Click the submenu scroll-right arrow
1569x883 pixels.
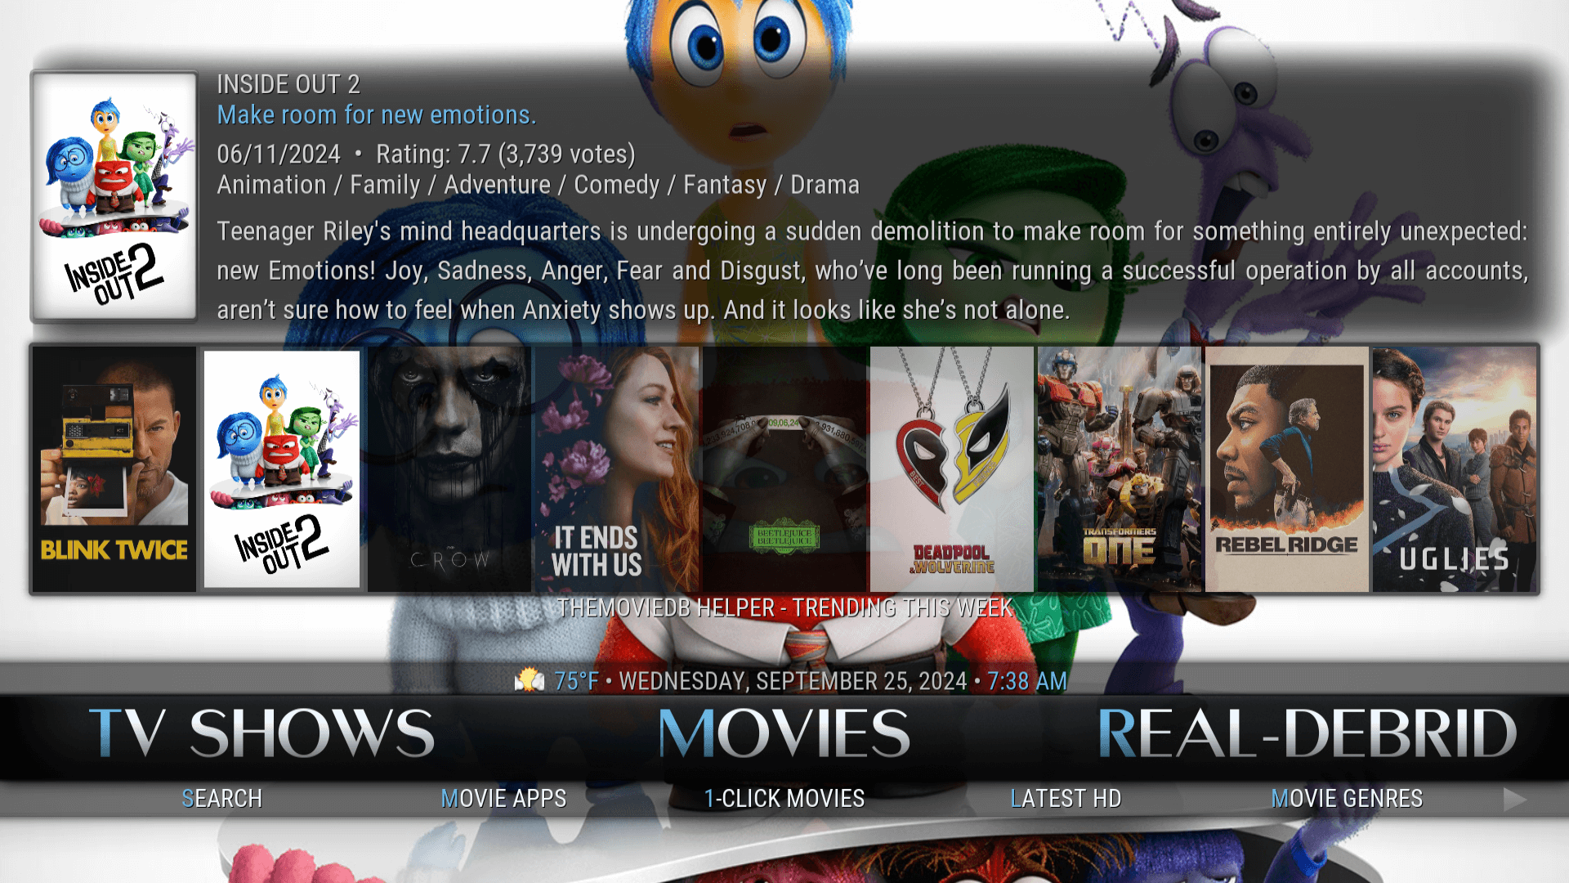(x=1514, y=800)
